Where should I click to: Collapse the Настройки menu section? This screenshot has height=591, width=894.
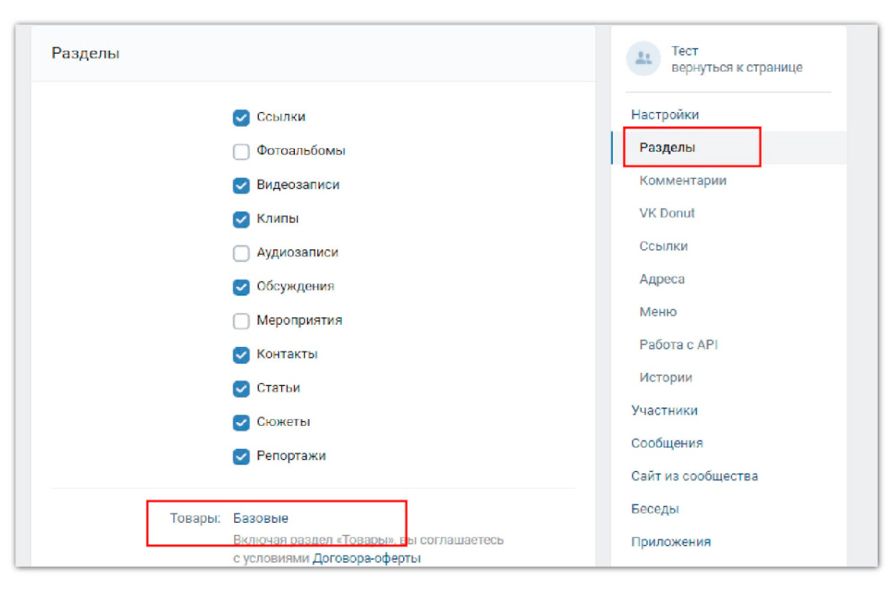pyautogui.click(x=665, y=114)
